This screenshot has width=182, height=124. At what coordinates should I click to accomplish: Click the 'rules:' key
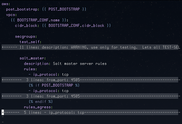(30, 69)
